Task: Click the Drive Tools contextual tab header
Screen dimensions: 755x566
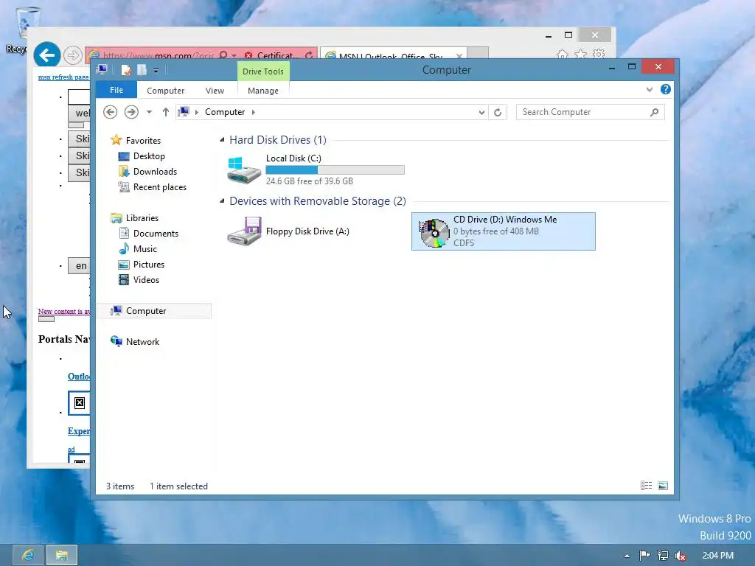Action: (x=263, y=71)
